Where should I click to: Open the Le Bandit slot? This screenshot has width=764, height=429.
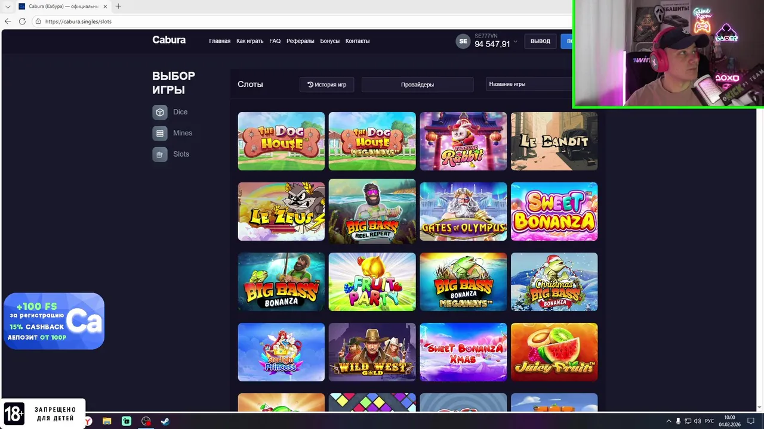pyautogui.click(x=554, y=141)
